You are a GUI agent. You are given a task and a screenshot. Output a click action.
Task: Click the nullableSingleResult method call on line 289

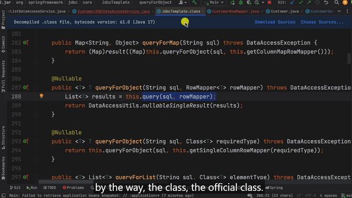pos(176,106)
